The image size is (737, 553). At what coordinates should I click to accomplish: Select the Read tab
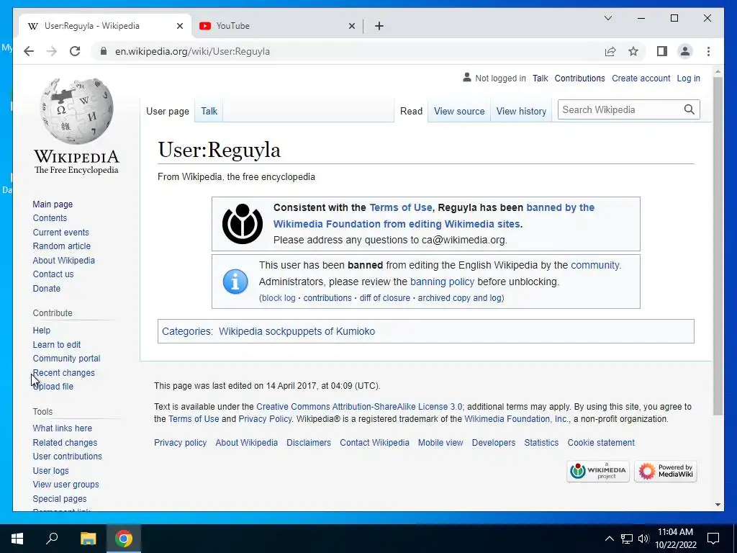point(411,112)
